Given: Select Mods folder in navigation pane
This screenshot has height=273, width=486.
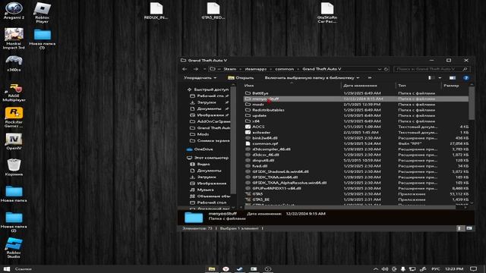Looking at the screenshot, I should tap(203, 134).
